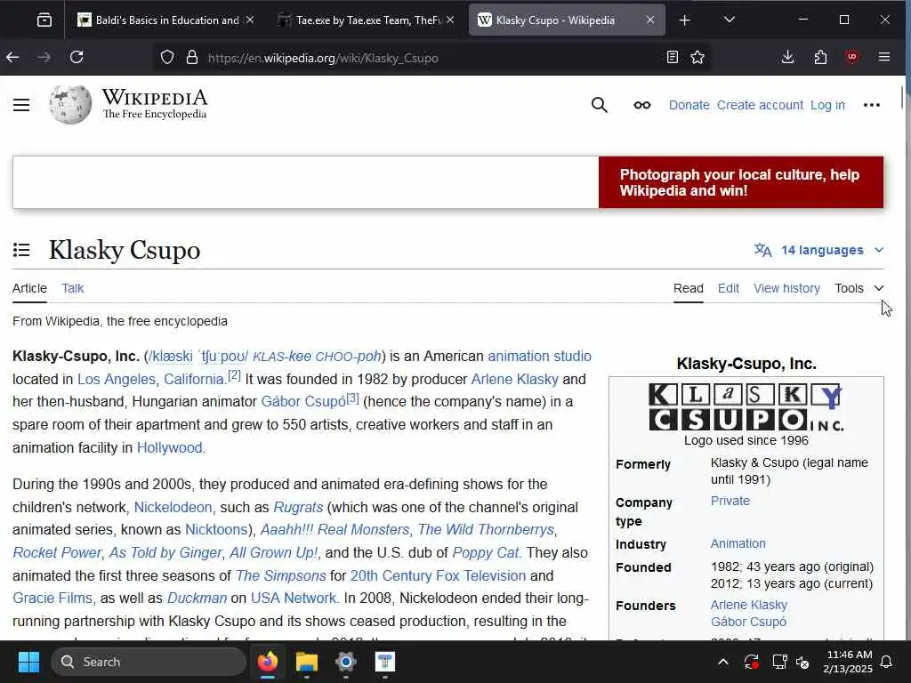Follow Nickelodeon link
The width and height of the screenshot is (911, 683).
coord(173,507)
